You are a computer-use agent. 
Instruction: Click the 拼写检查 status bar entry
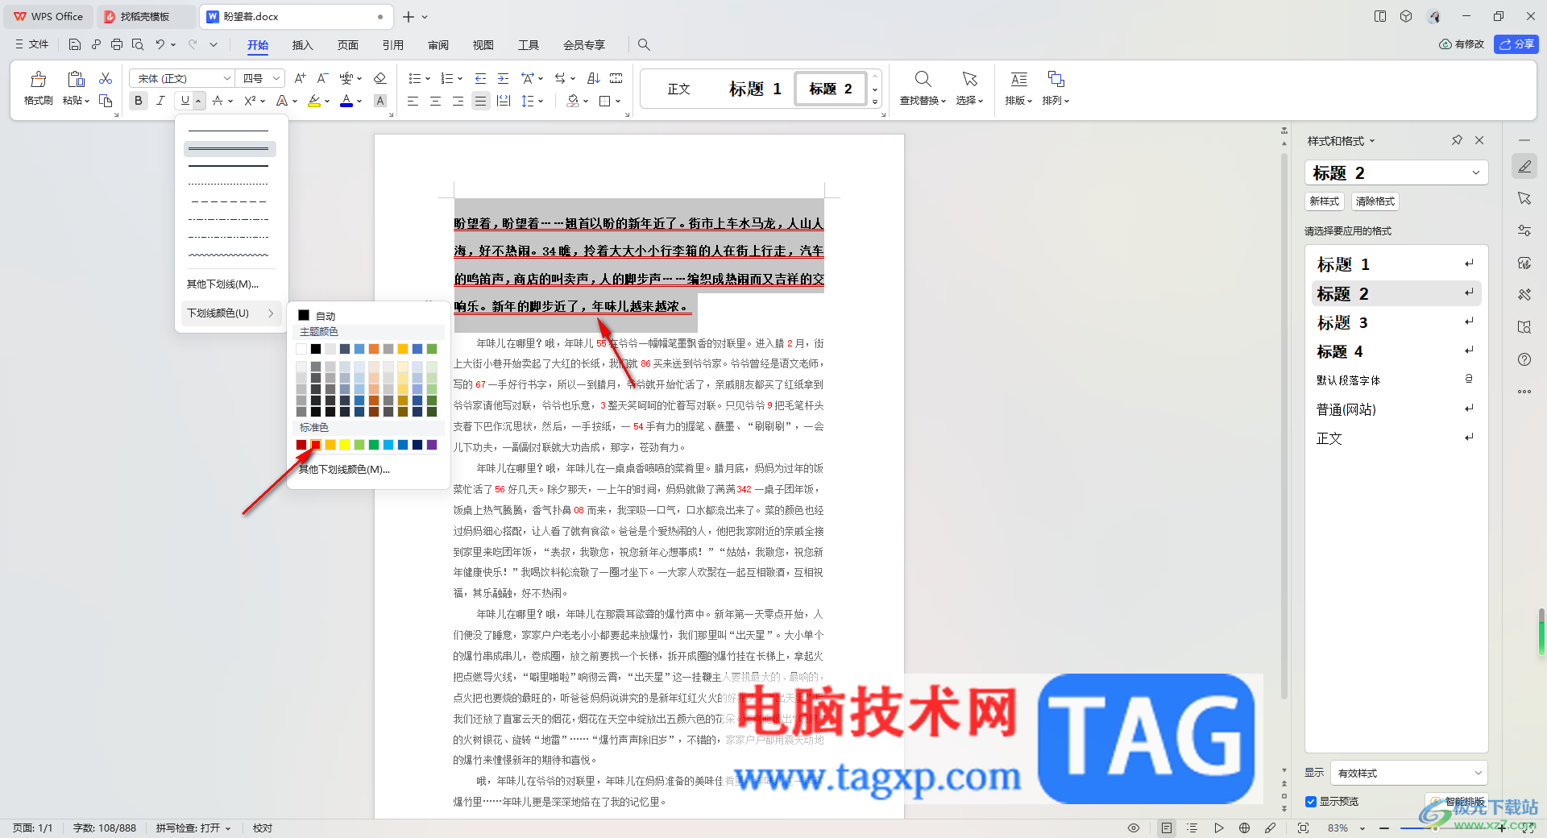click(193, 828)
